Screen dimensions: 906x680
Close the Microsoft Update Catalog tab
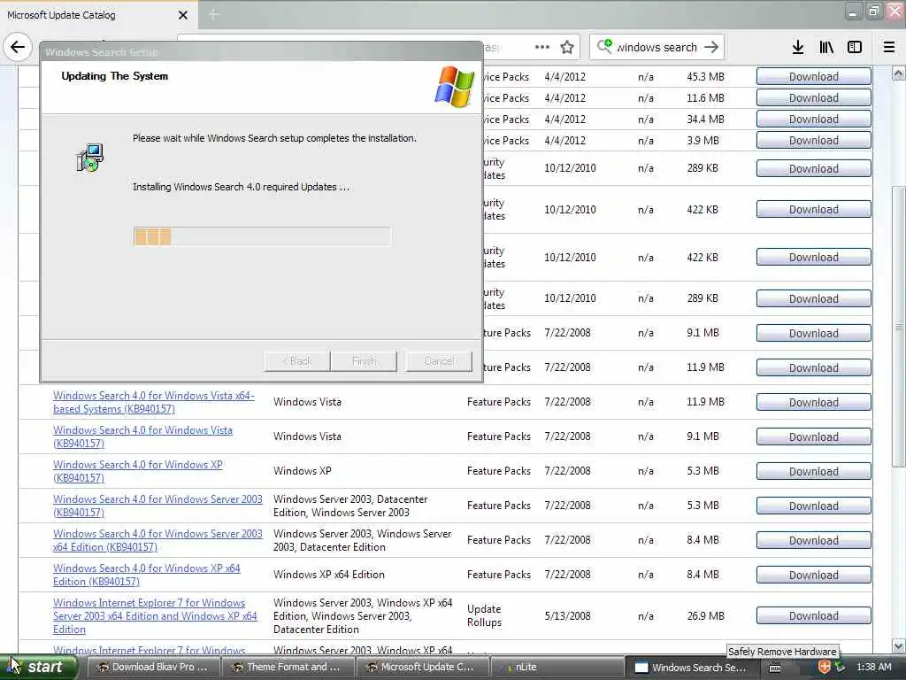pyautogui.click(x=182, y=15)
